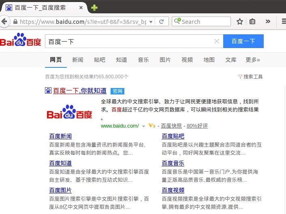Image resolution: width=286 pixels, height=214 pixels.
Task: Open the 百度一下,你就知道 result link
Action: click(x=80, y=90)
